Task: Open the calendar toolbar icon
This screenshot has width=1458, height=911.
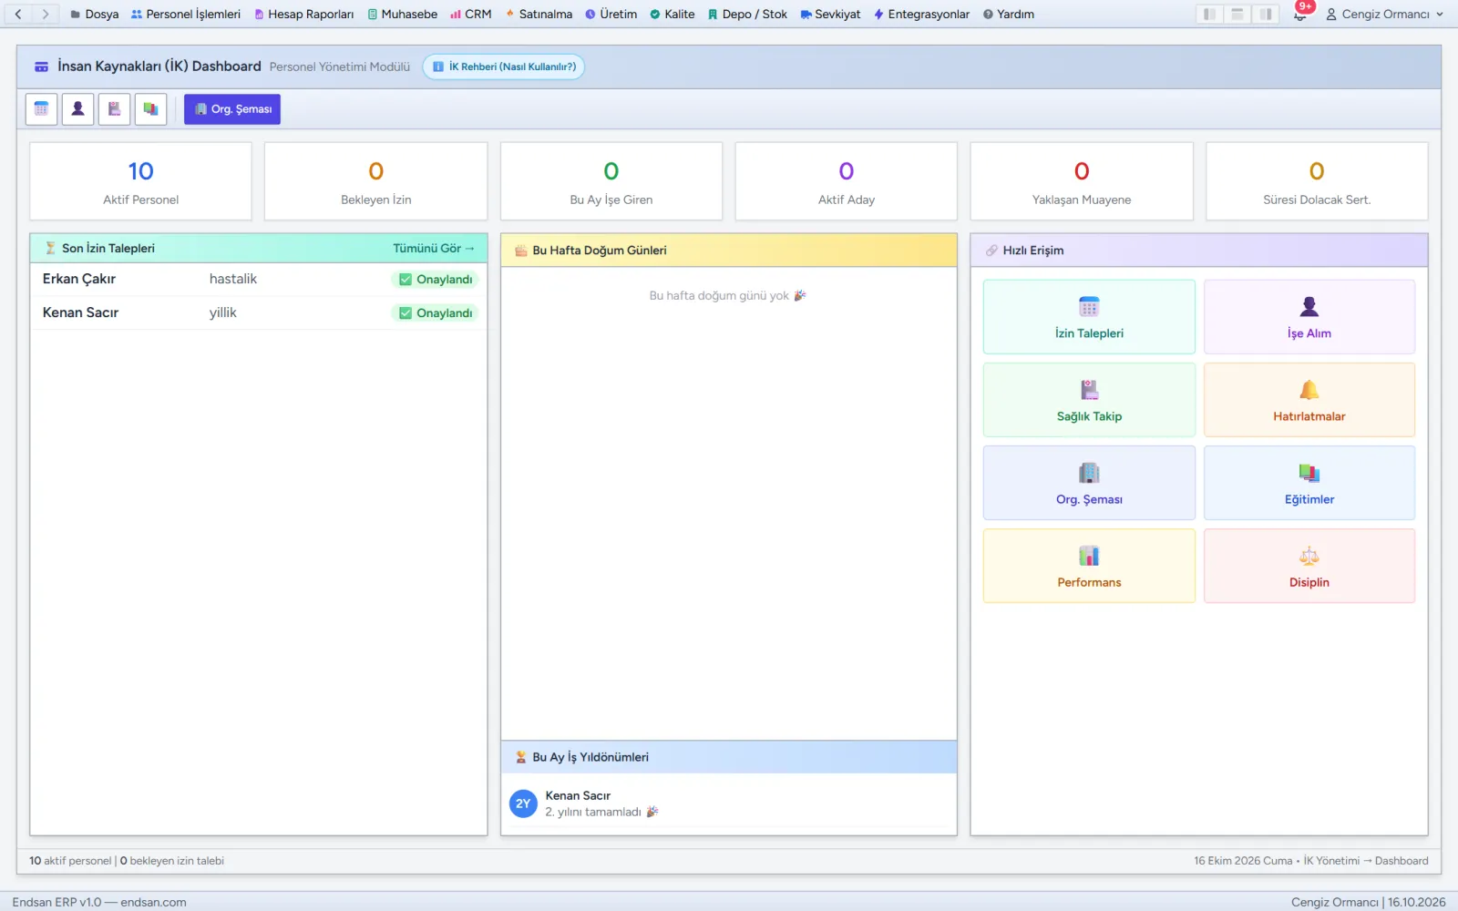Action: tap(41, 109)
